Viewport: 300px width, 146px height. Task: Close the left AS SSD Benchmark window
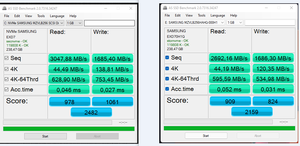pyautogui.click(x=131, y=8)
